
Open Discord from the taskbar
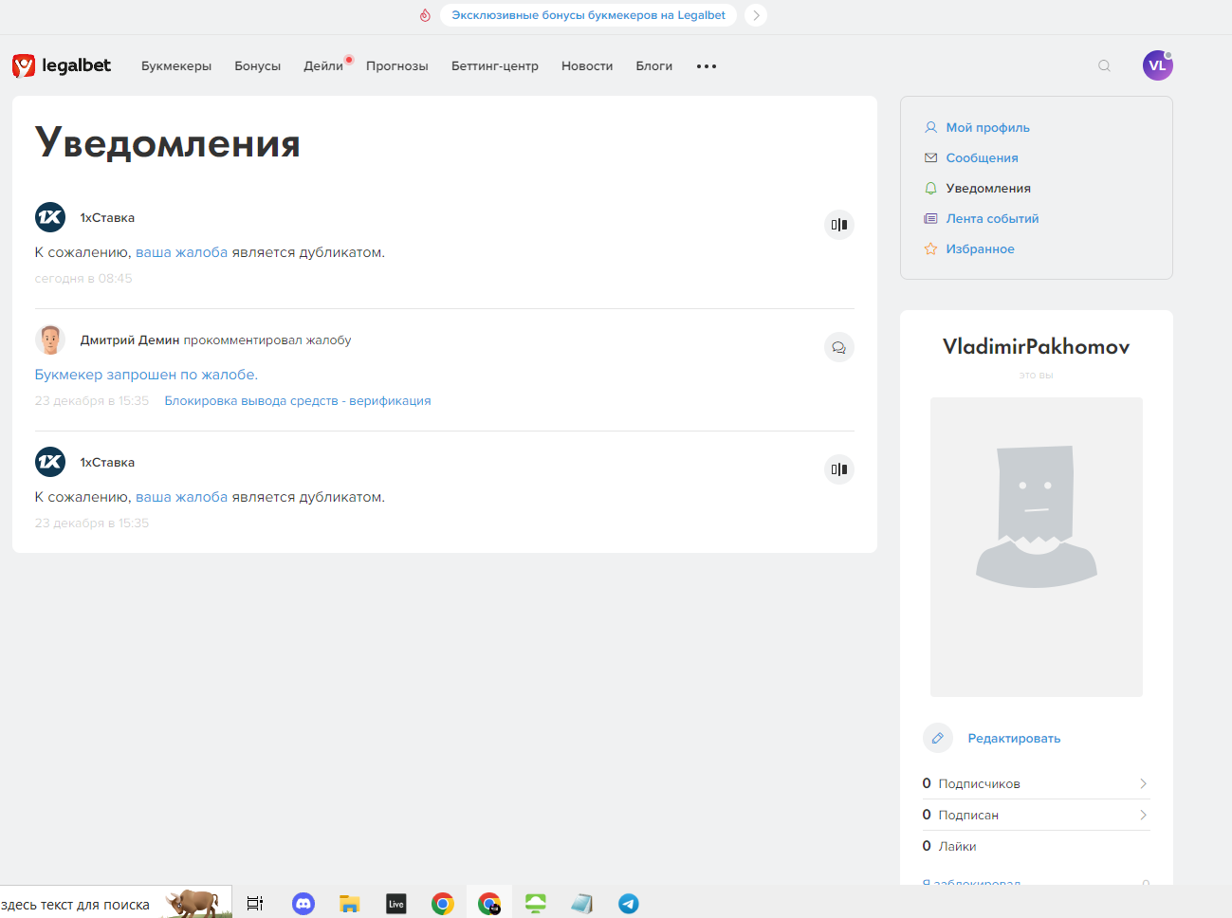303,904
